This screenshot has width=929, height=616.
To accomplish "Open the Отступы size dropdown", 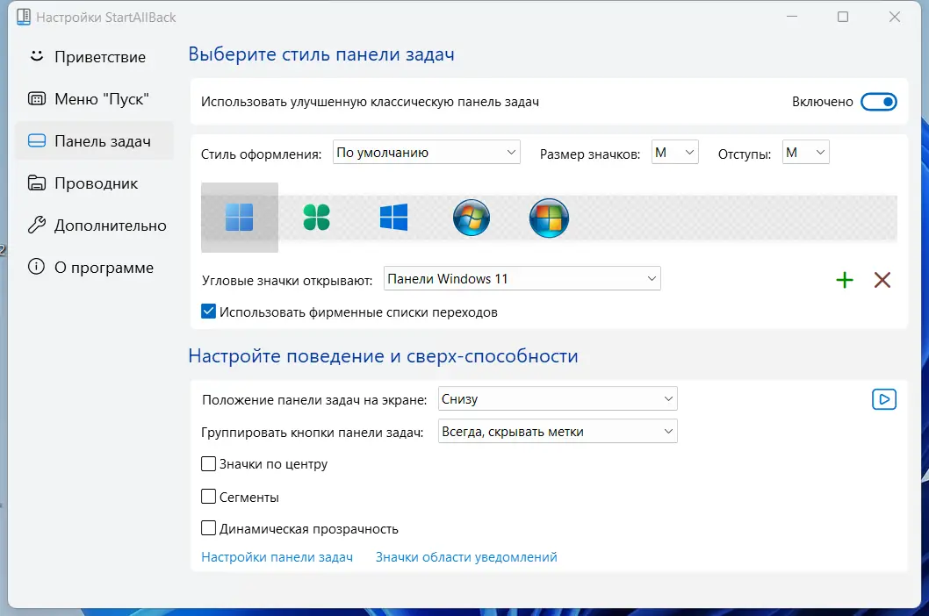I will click(806, 152).
